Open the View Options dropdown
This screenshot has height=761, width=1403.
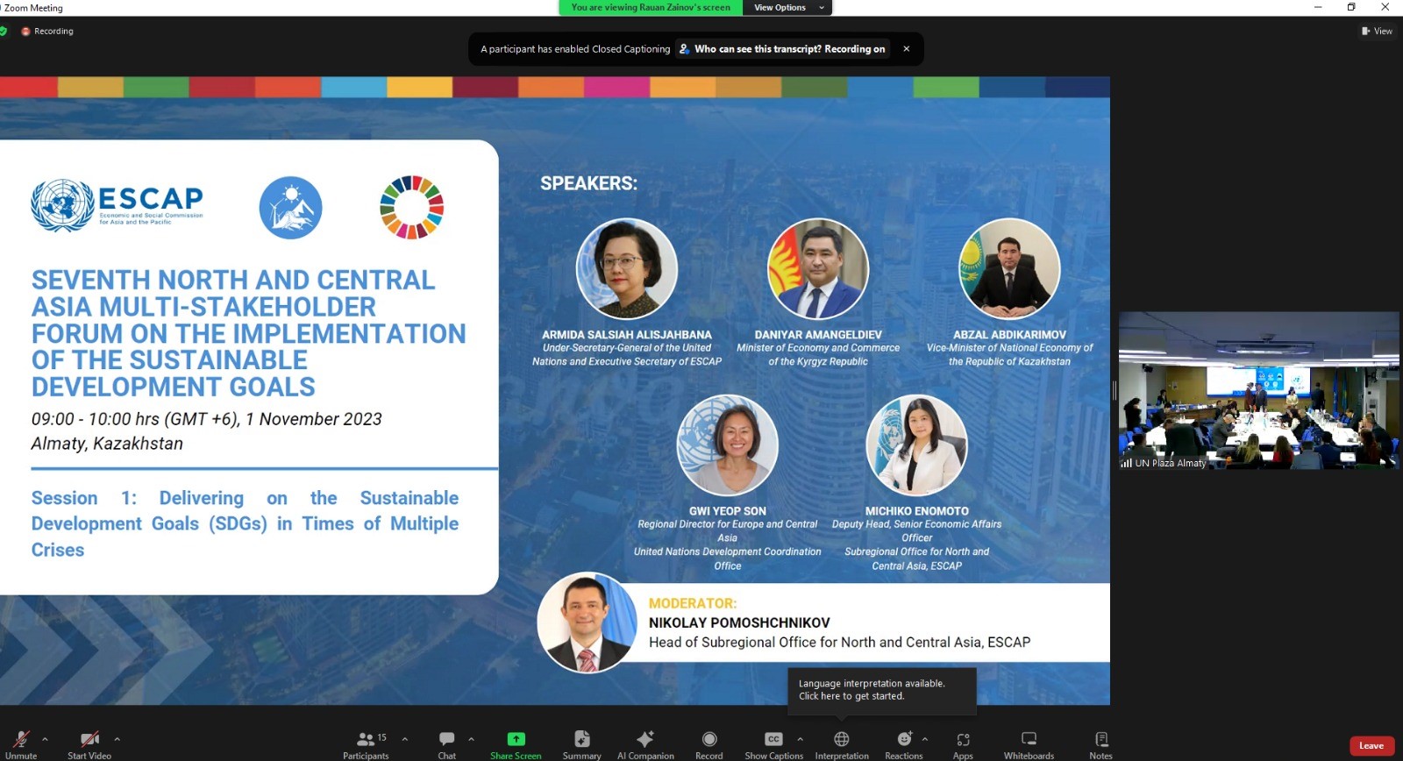[787, 8]
